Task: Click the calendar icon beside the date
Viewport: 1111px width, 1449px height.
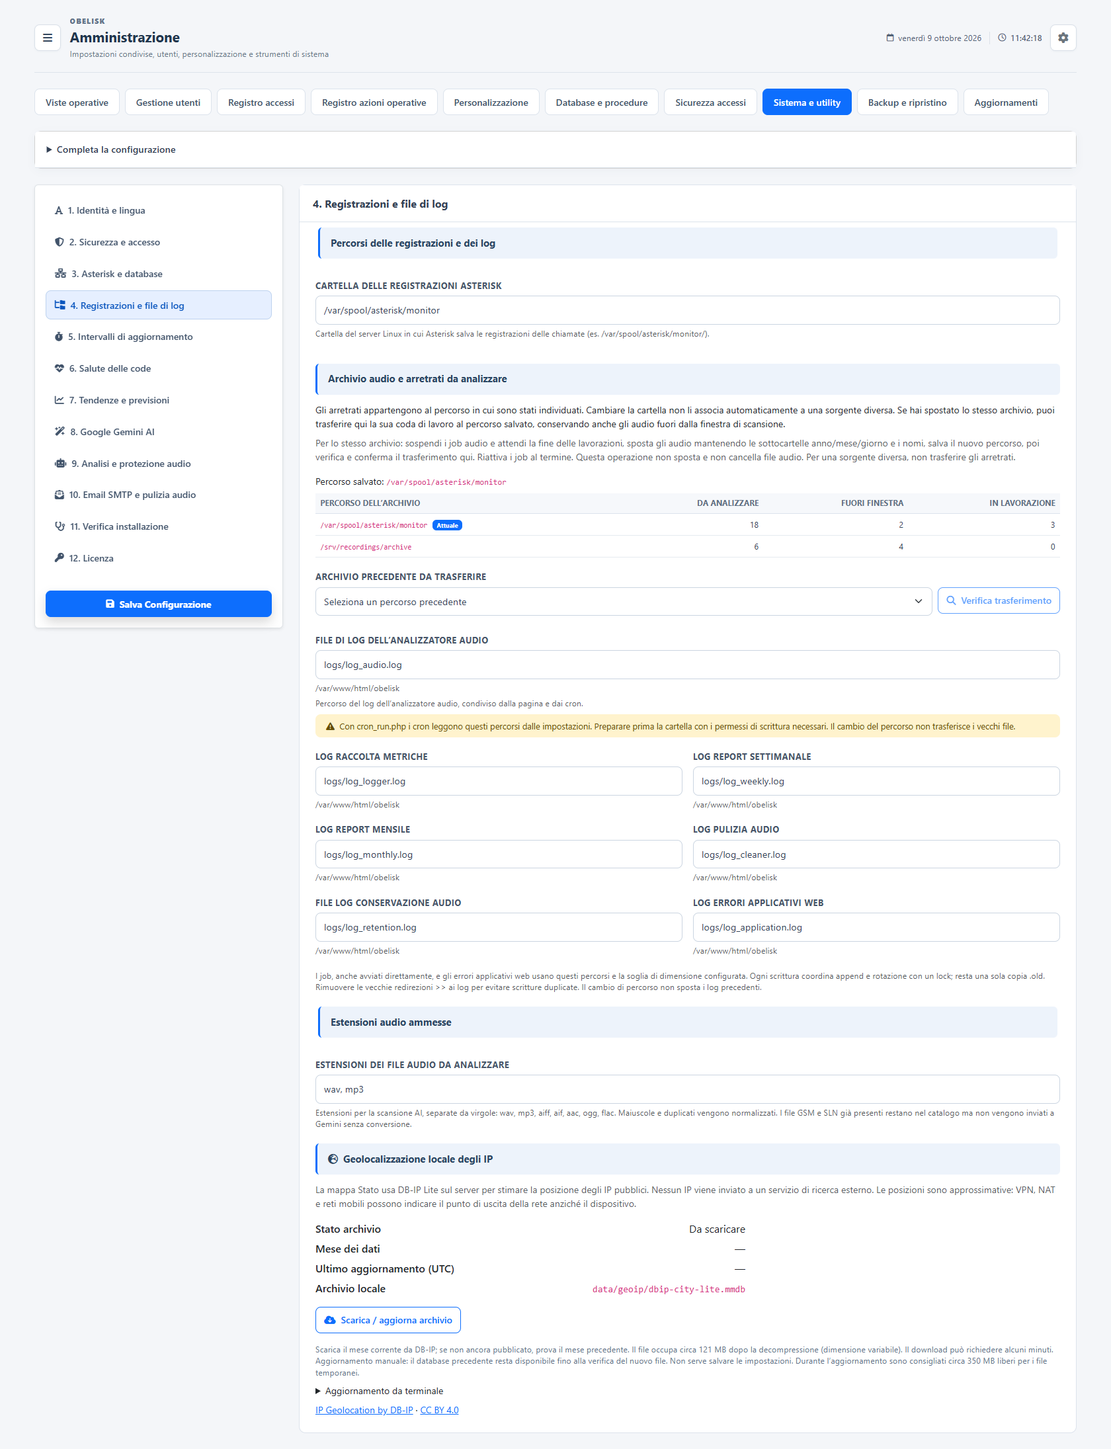Action: (x=890, y=38)
